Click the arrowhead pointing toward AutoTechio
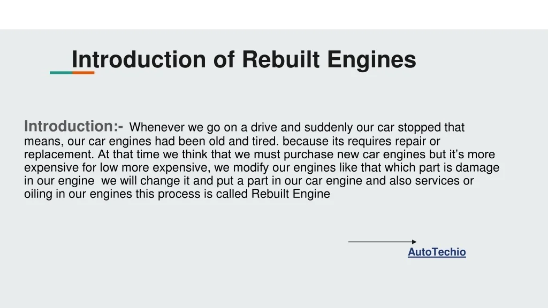 coord(414,242)
